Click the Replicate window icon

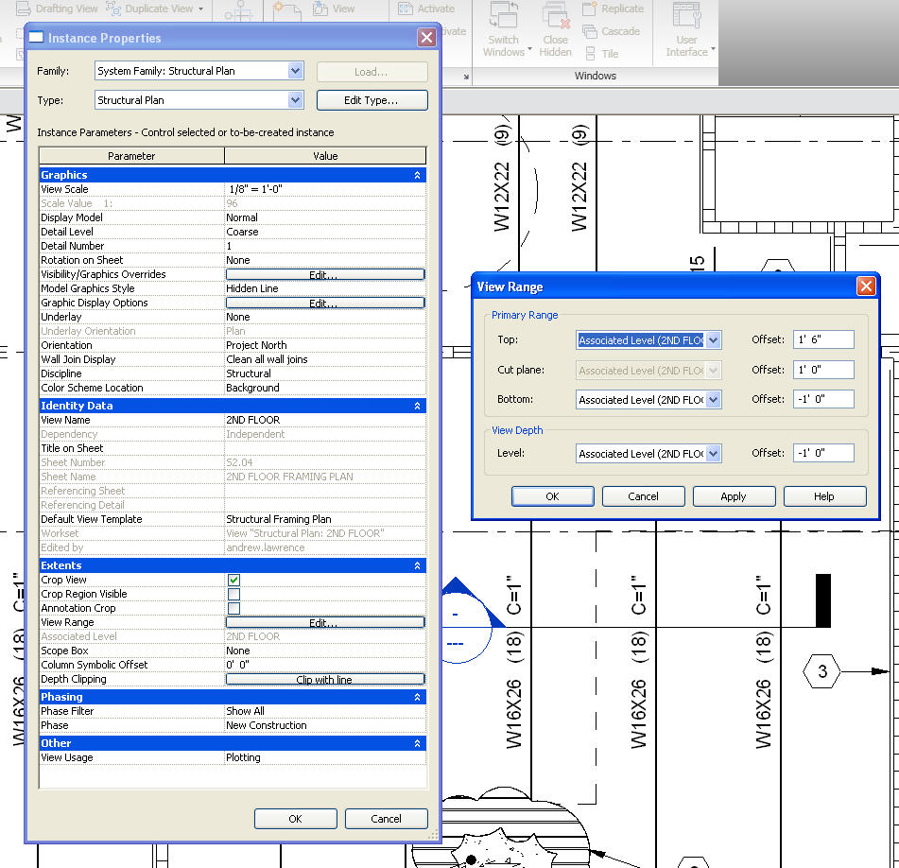click(x=588, y=9)
